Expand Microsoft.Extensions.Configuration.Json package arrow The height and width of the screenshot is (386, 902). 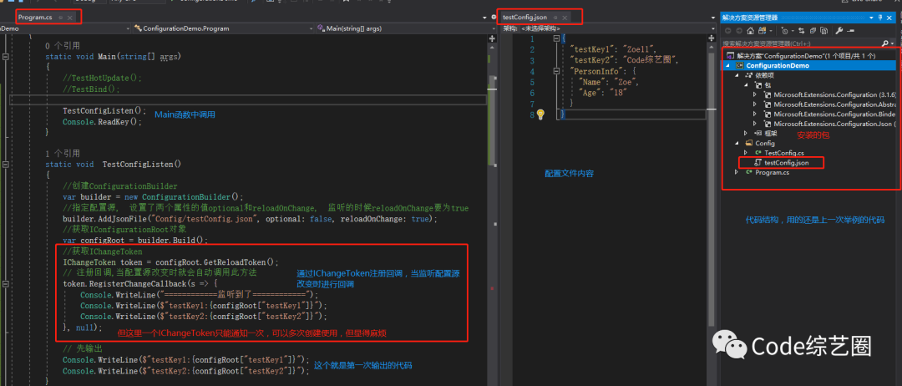pyautogui.click(x=755, y=124)
